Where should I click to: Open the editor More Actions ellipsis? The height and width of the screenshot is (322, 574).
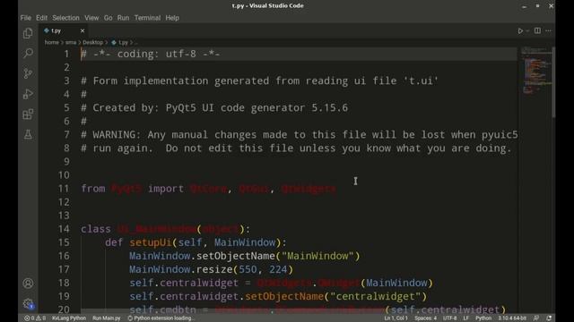click(548, 30)
